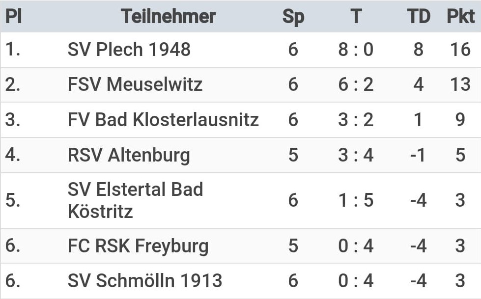Click goal difference -1 of RSV Altenburg
Viewport: 481px width, 299px height.
point(418,155)
